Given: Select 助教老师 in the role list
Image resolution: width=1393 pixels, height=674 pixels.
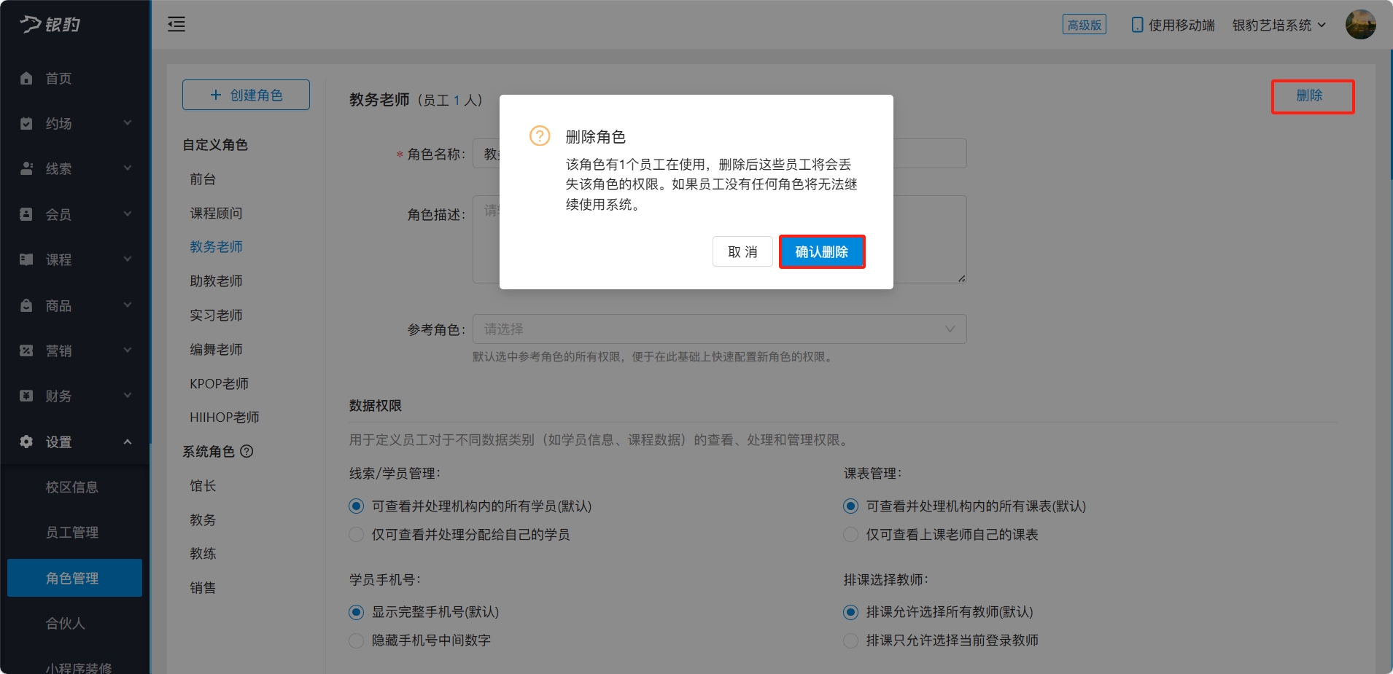Looking at the screenshot, I should [216, 281].
